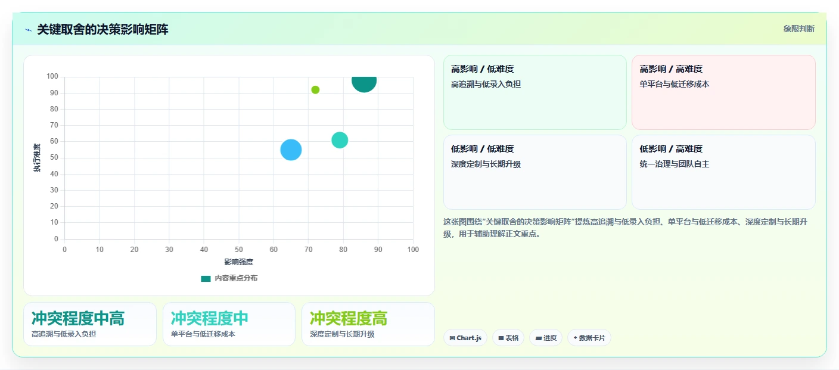Click 单平台与低迁移成本 in the pink quadrant card
Viewport: 839px width, 370px height.
(675, 84)
